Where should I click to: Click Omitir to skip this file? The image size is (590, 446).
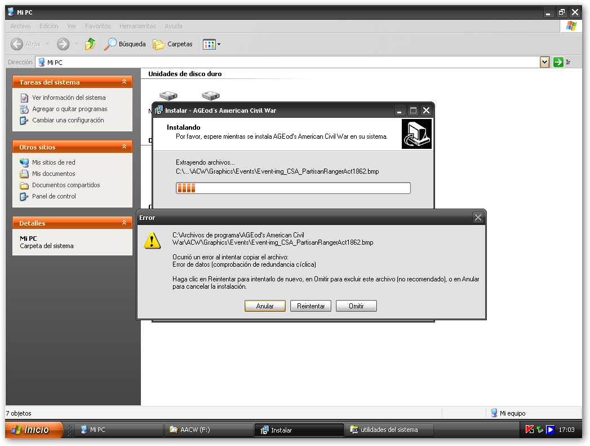point(356,306)
